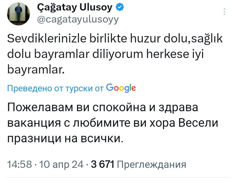This screenshot has height=183, width=236.
Task: Click the 14:58 post time
Action: [x=19, y=165]
